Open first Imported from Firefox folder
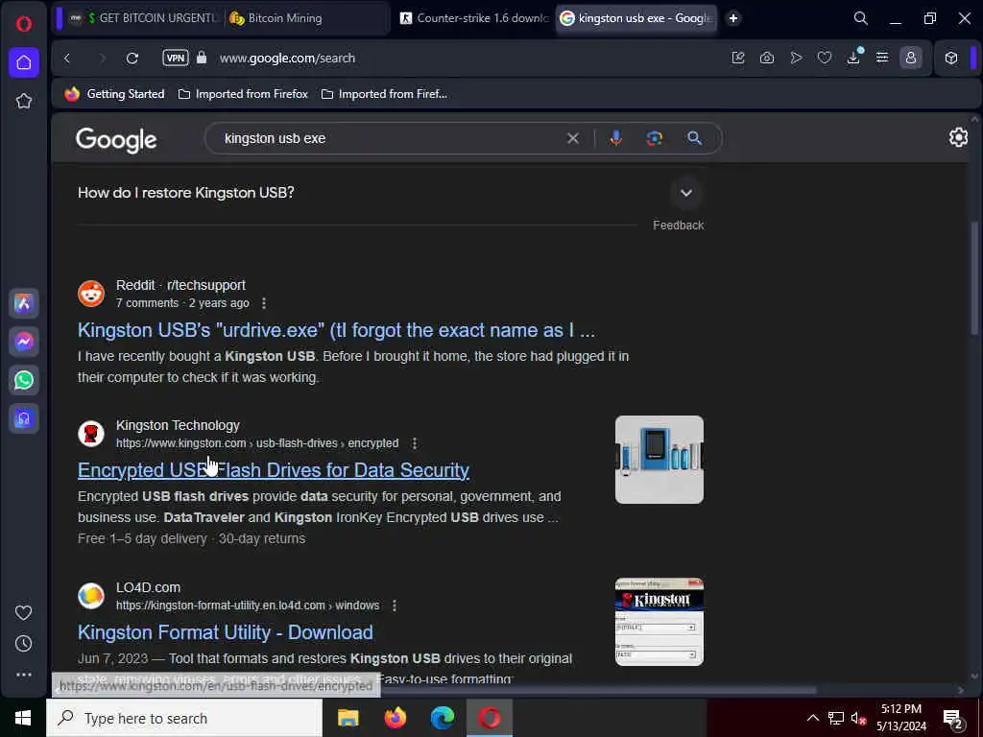 pyautogui.click(x=243, y=94)
